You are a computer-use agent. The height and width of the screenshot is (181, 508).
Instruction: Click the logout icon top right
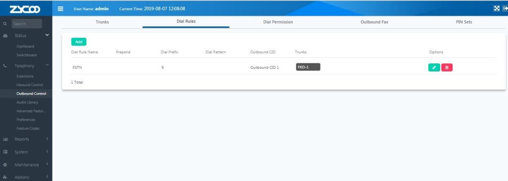pyautogui.click(x=505, y=9)
